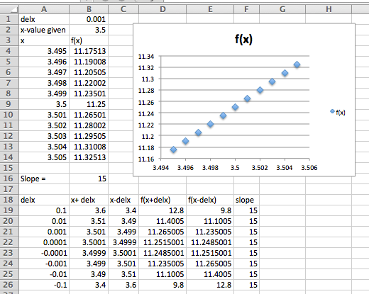
Task: Click the bottom-left data point in chart
Action: (x=173, y=149)
